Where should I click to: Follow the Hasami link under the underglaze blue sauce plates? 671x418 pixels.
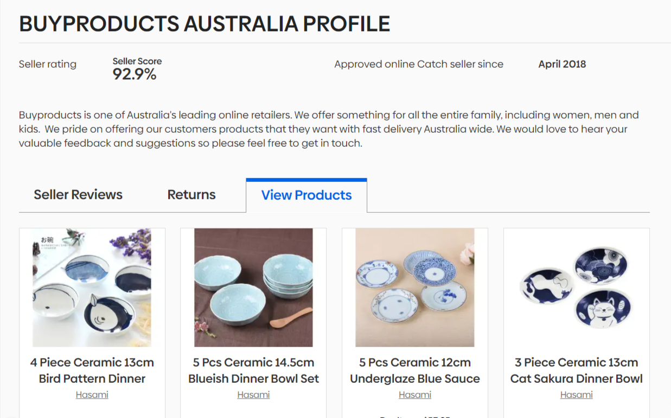click(x=415, y=395)
